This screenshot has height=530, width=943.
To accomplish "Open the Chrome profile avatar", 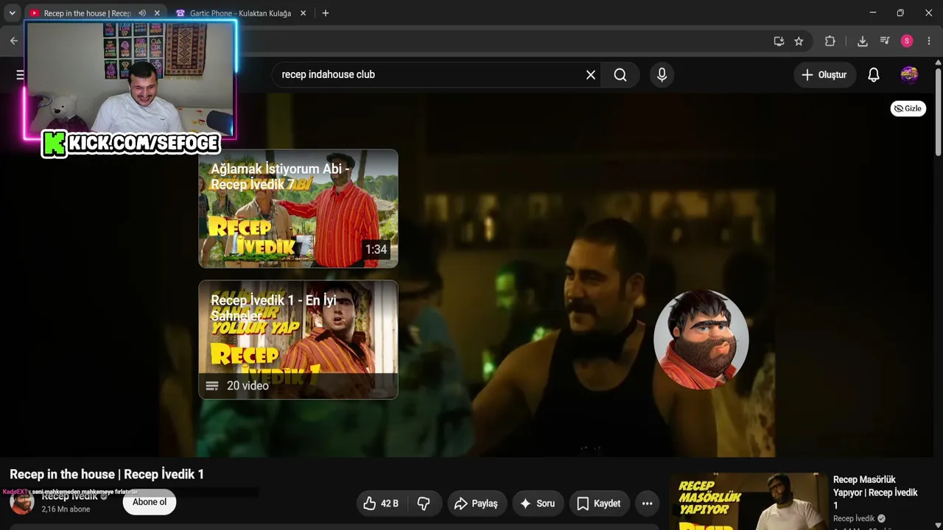I will pos(907,41).
